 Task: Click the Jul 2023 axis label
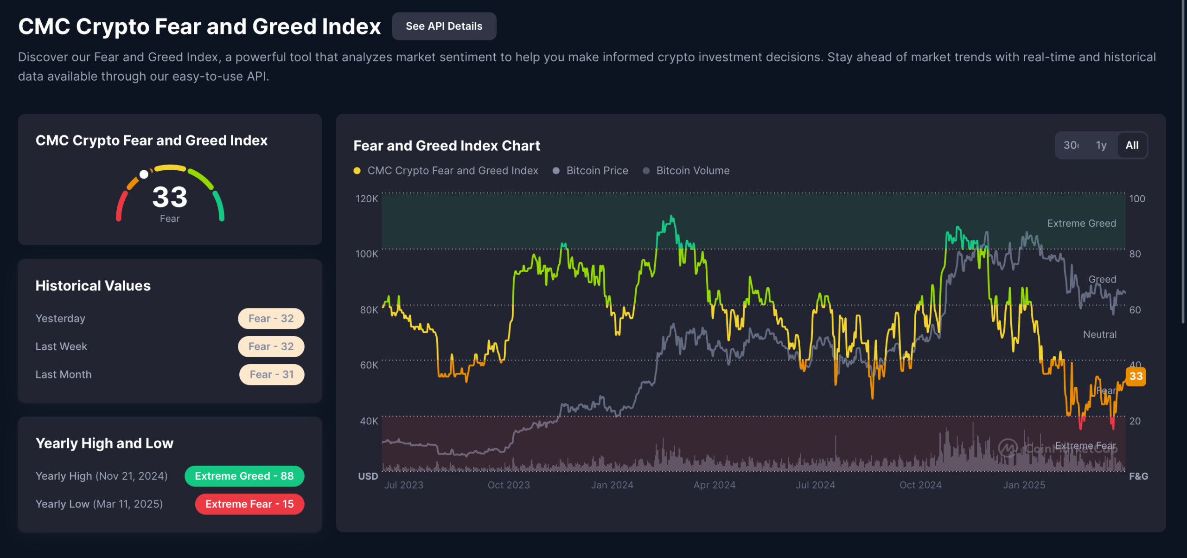pos(404,485)
